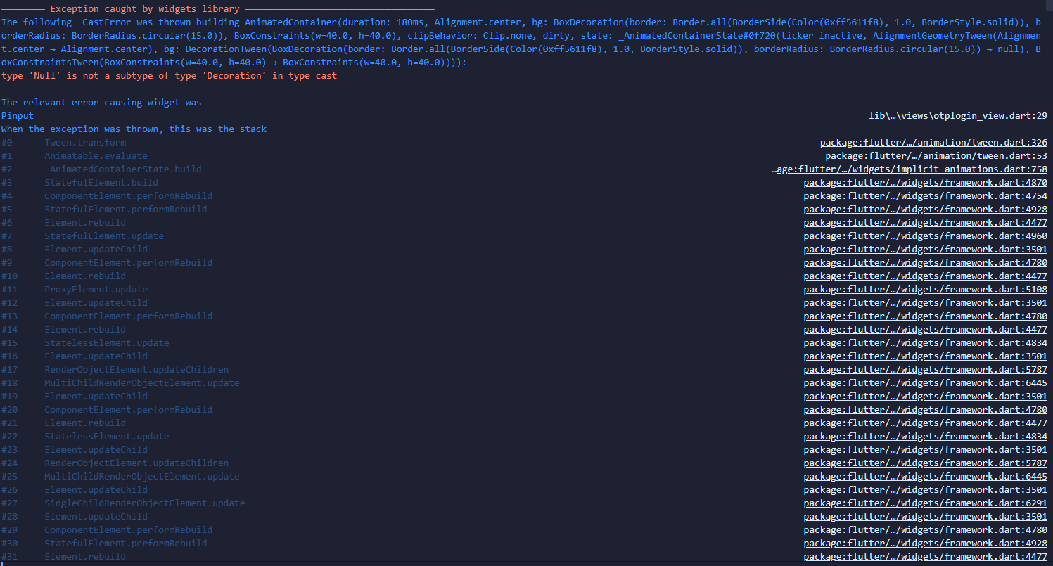Image resolution: width=1053 pixels, height=566 pixels.
Task: Open framework.dart:3501 link on frame #19
Action: [x=926, y=397]
